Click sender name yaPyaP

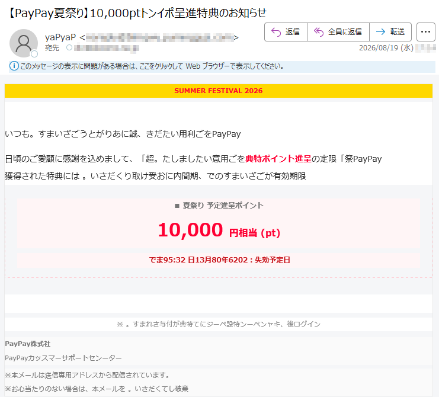[60, 37]
